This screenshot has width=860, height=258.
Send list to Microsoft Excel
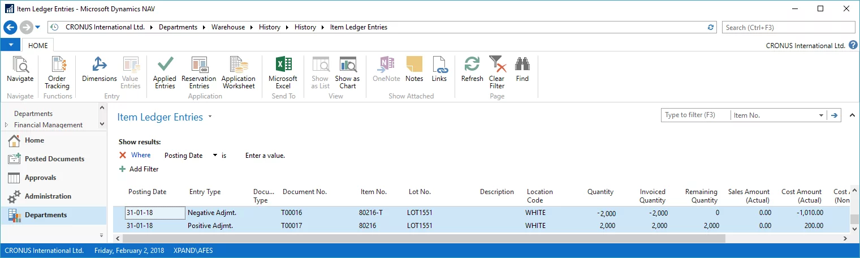click(283, 73)
